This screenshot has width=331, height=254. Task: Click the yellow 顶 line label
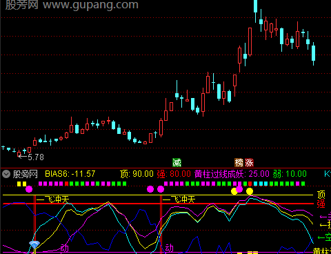pyautogui.click(x=321, y=195)
